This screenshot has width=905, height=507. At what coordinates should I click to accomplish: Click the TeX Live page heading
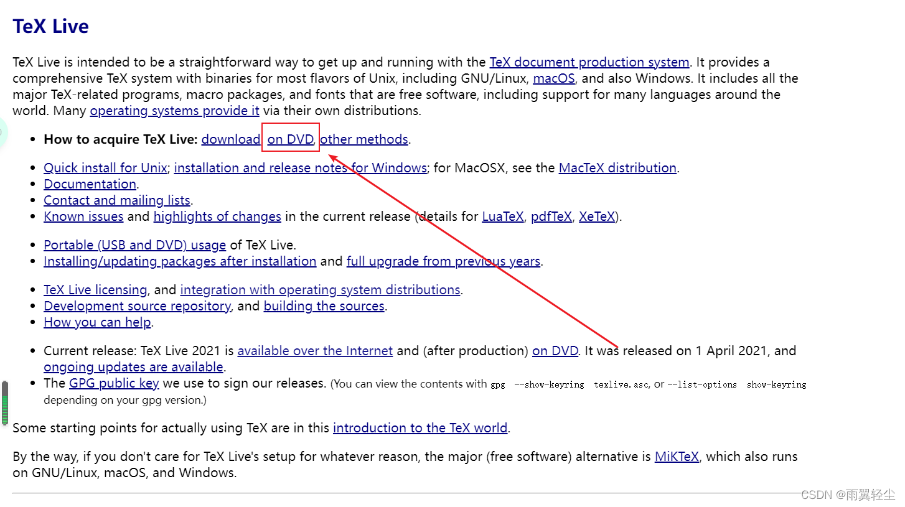click(x=51, y=26)
